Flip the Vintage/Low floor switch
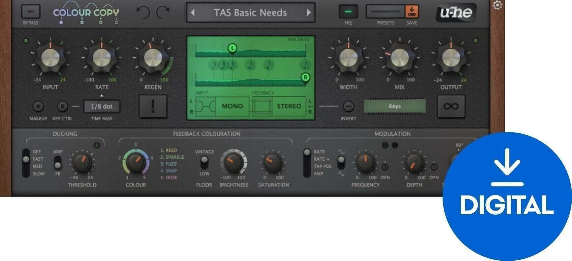 point(204,163)
